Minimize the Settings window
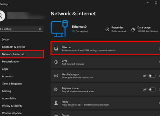This screenshot has height=116, width=160. [x=147, y=3]
